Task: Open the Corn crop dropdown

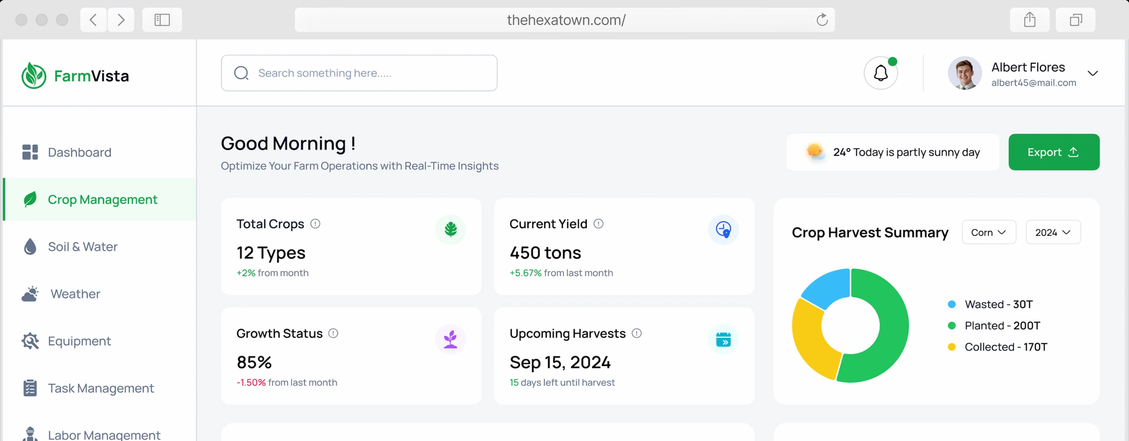Action: pos(989,232)
